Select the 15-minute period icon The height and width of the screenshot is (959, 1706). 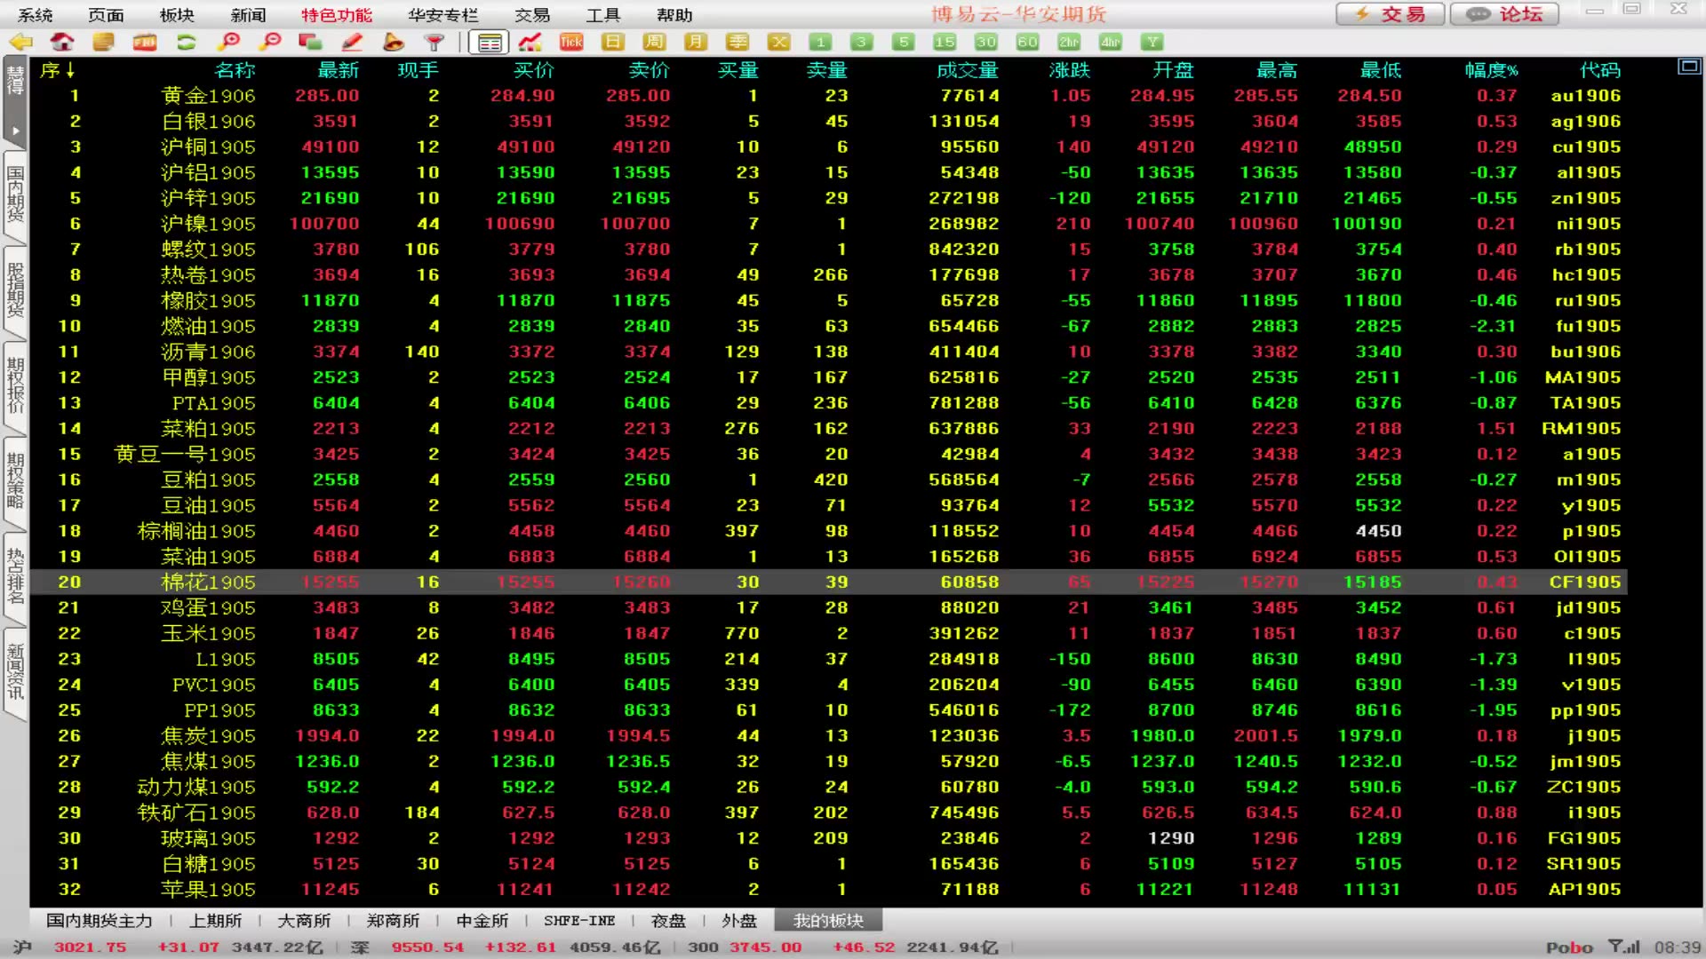tap(945, 42)
